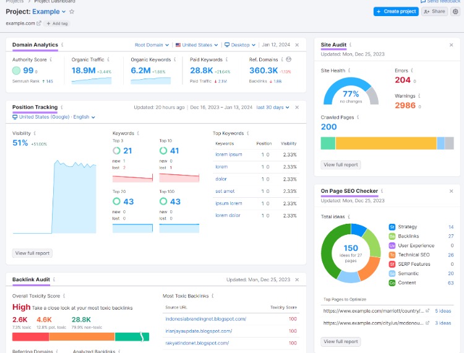
Task: Click the Share button
Action: pyautogui.click(x=434, y=12)
